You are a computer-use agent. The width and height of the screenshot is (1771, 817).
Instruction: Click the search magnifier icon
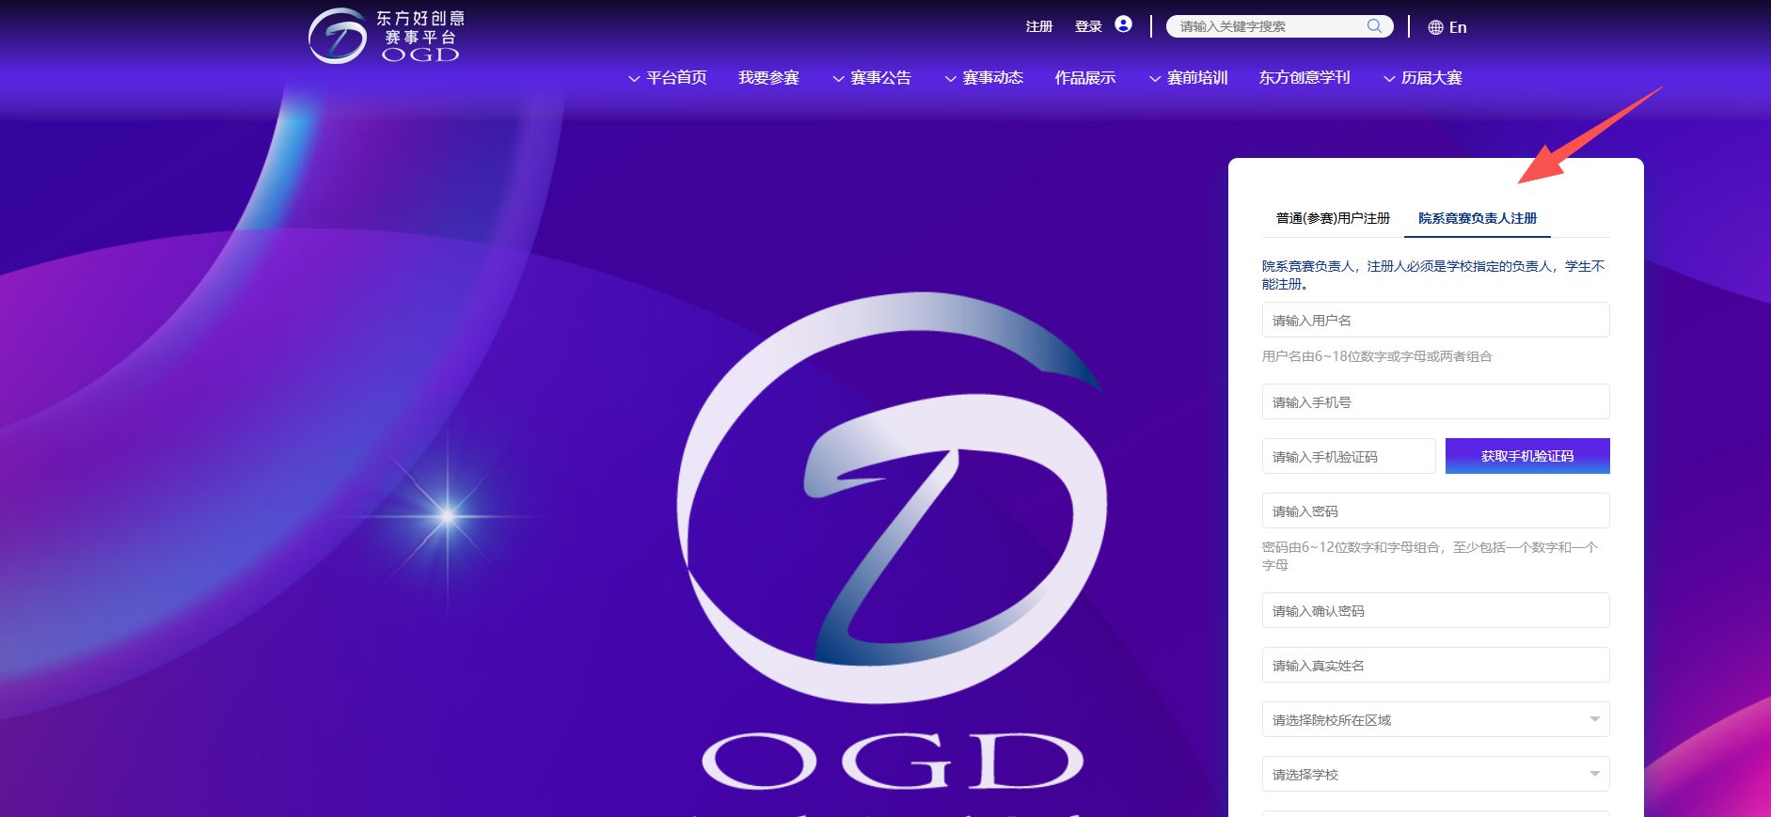[x=1374, y=26]
